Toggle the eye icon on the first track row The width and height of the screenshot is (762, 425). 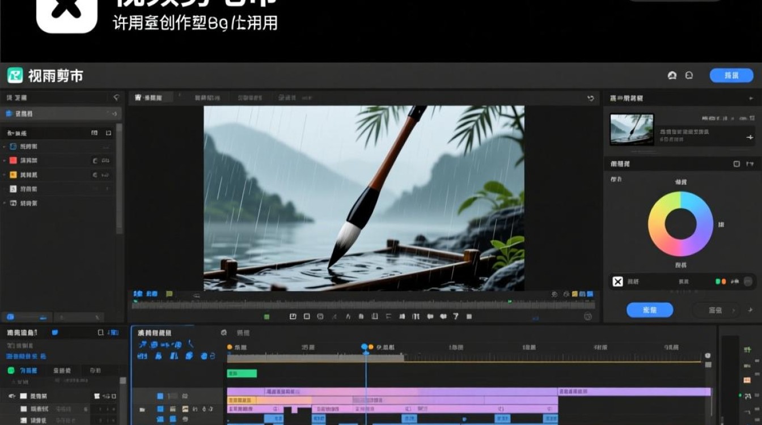pyautogui.click(x=11, y=396)
